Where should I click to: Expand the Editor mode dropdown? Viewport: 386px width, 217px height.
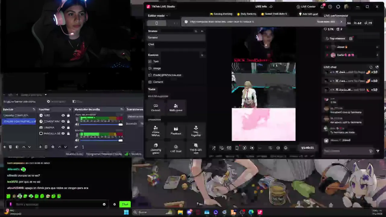pyautogui.click(x=158, y=16)
